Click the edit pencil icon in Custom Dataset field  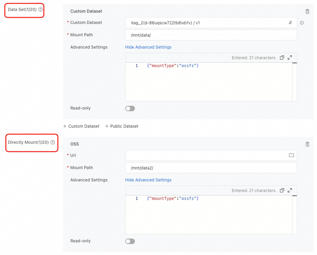pyautogui.click(x=290, y=23)
